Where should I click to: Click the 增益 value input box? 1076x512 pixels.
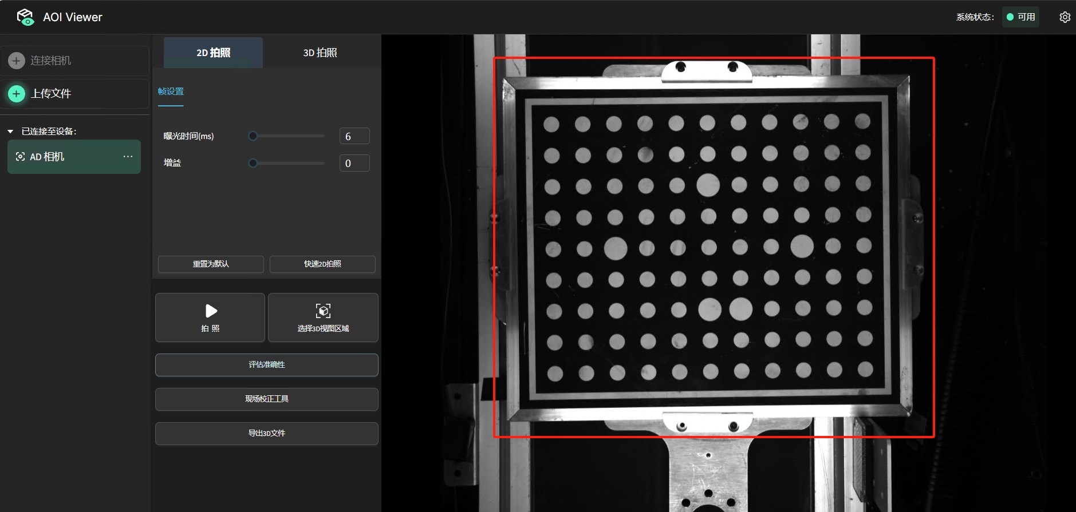click(354, 163)
